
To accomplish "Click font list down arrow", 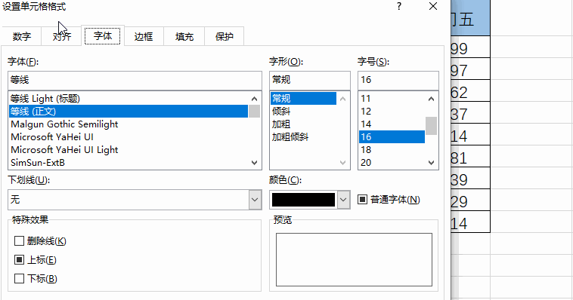I will [x=254, y=163].
